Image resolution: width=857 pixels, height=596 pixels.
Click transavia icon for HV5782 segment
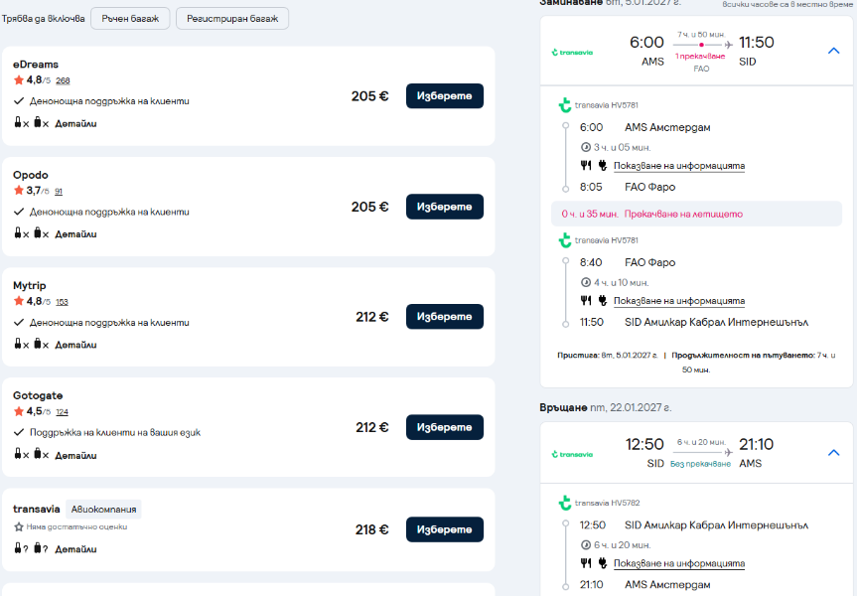click(x=565, y=503)
